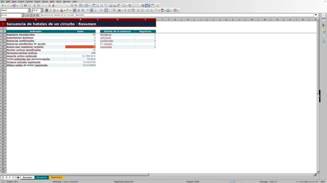Image resolution: width=327 pixels, height=183 pixels.
Task: Click the Clone Formatting paintbrush icon
Action: pos(49,6)
